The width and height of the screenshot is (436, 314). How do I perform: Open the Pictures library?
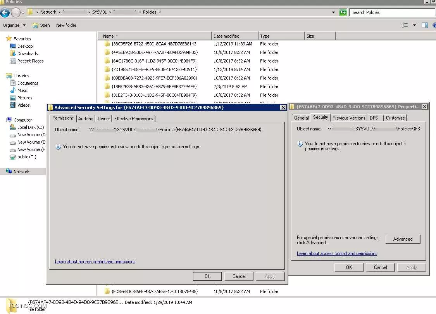point(25,98)
